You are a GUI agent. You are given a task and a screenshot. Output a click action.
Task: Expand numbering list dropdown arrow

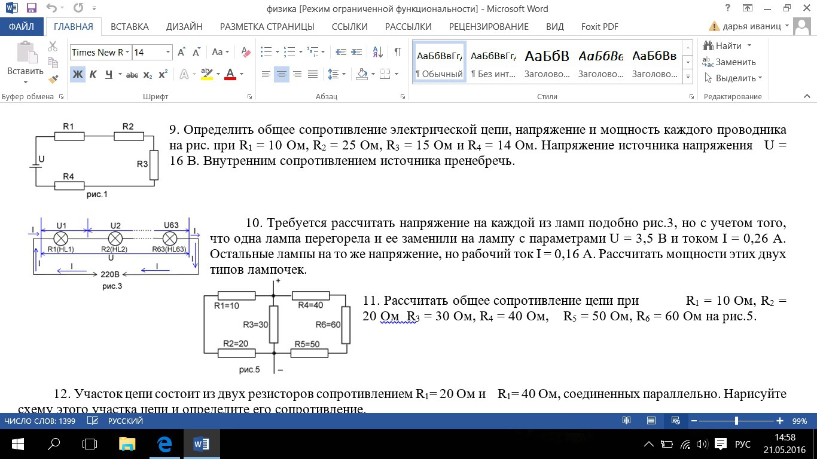300,52
